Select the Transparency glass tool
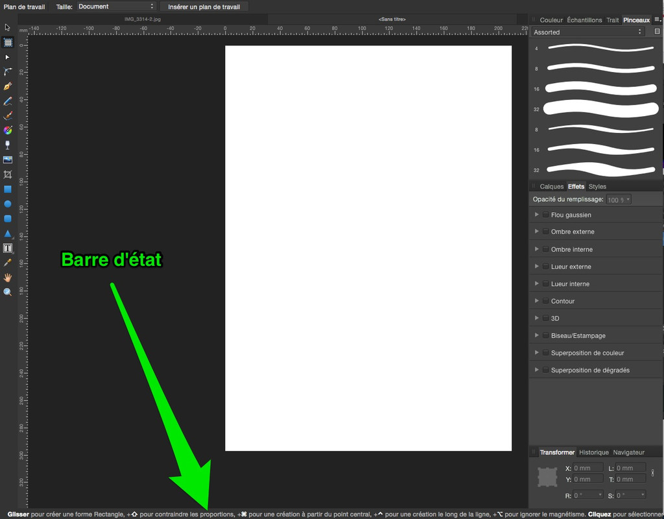Viewport: 664px width, 519px height. [8, 145]
